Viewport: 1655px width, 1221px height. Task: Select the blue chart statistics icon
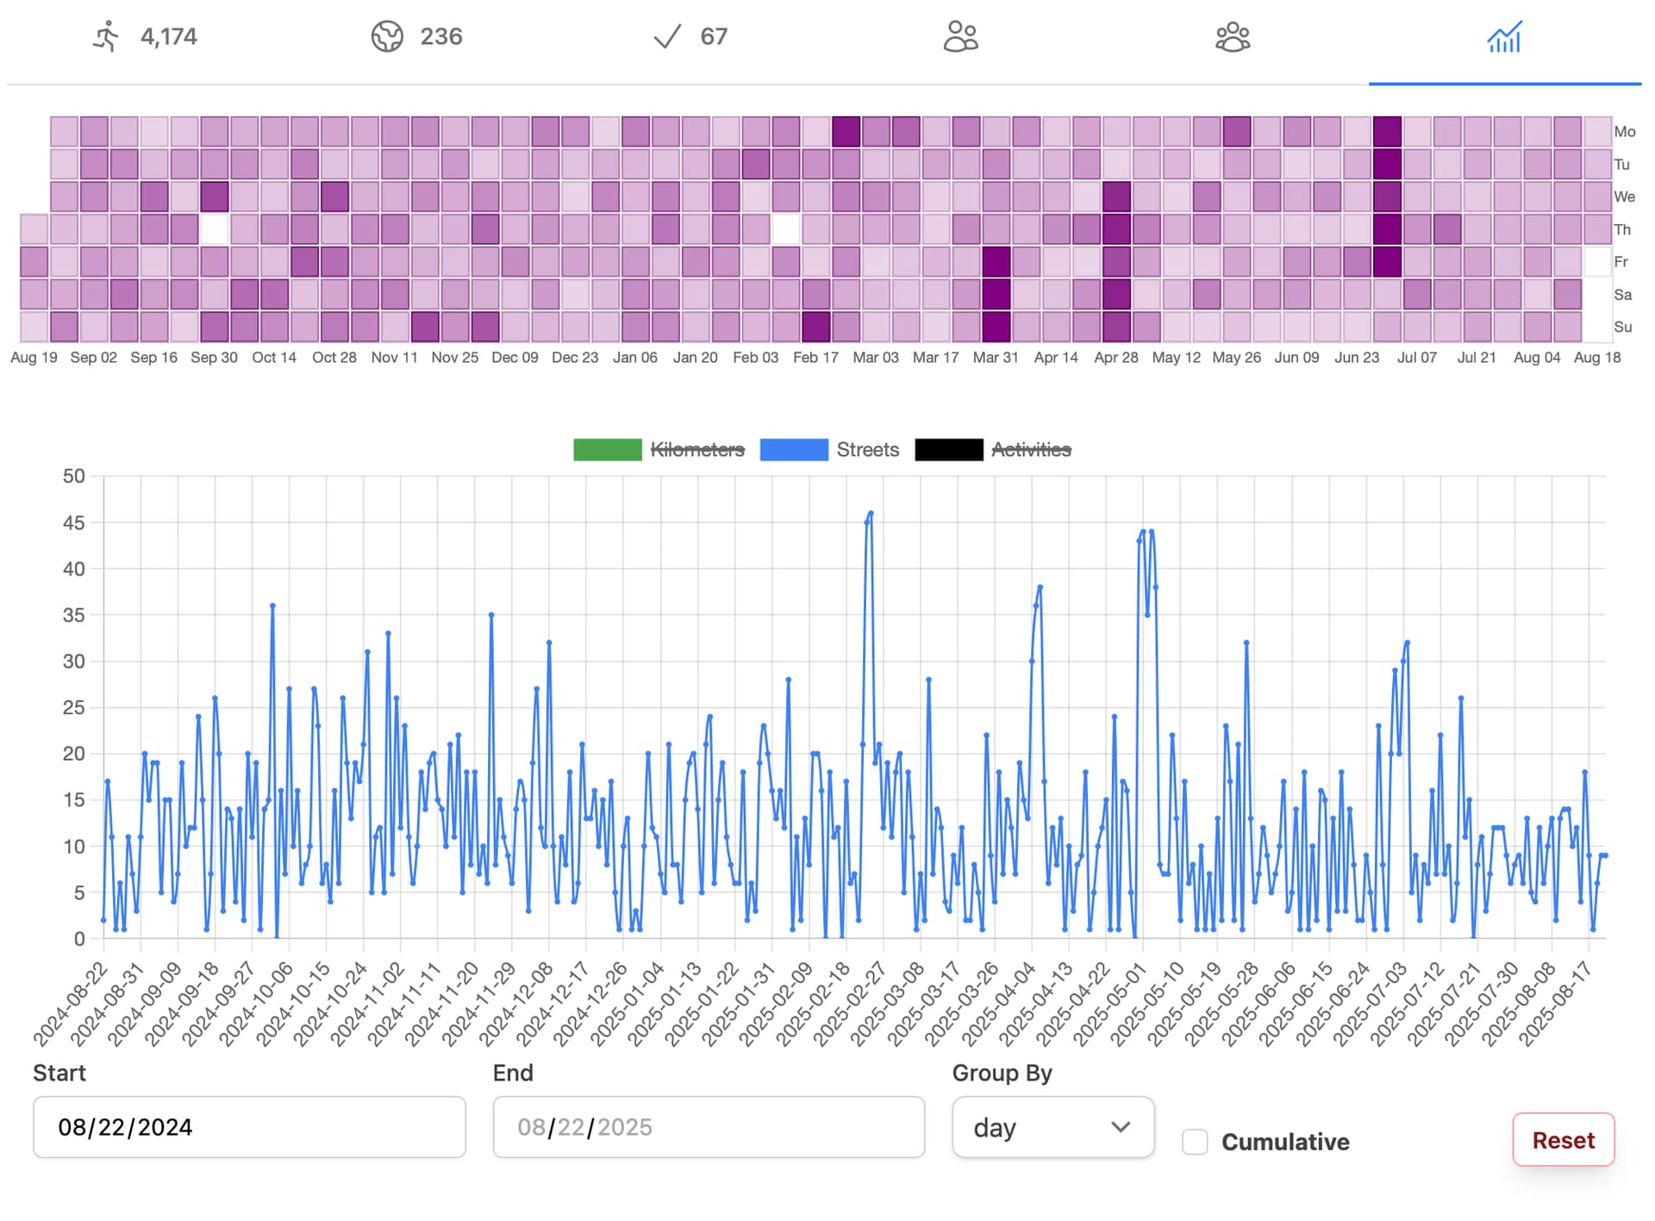(1504, 38)
